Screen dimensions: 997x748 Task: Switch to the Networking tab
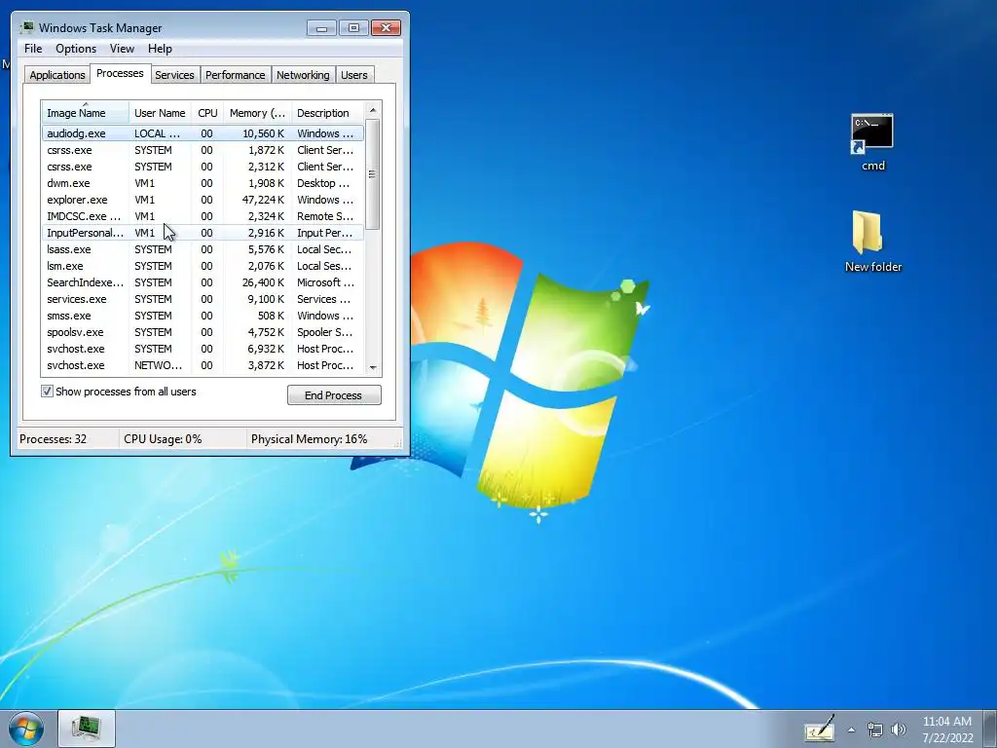pos(303,74)
